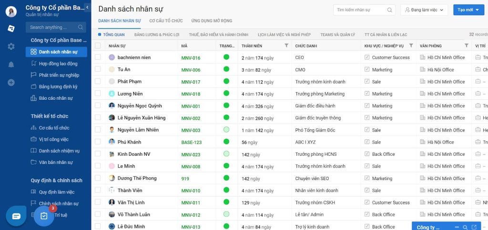
Task: Filter the Văn phòng column
Action: [466, 46]
